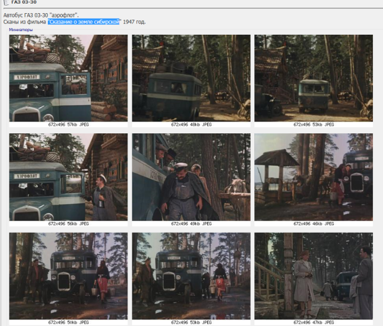The image size is (383, 326).
Task: Click the 672x496 49kb JPEG caption
Action: pyautogui.click(x=191, y=224)
